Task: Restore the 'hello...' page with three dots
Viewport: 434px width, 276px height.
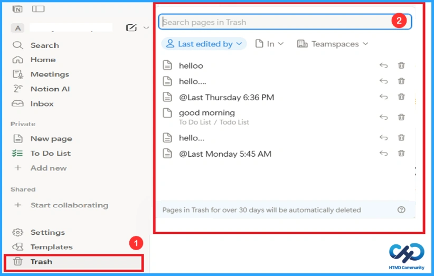Action: 383,137
